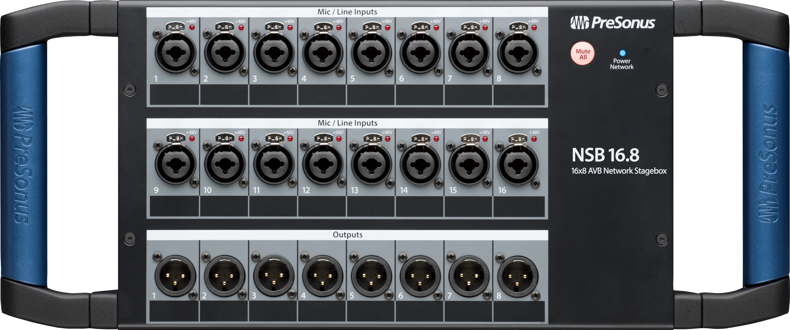Viewport: 790px width, 330px height.
Task: Click the Outputs section header strip
Action: 348,235
